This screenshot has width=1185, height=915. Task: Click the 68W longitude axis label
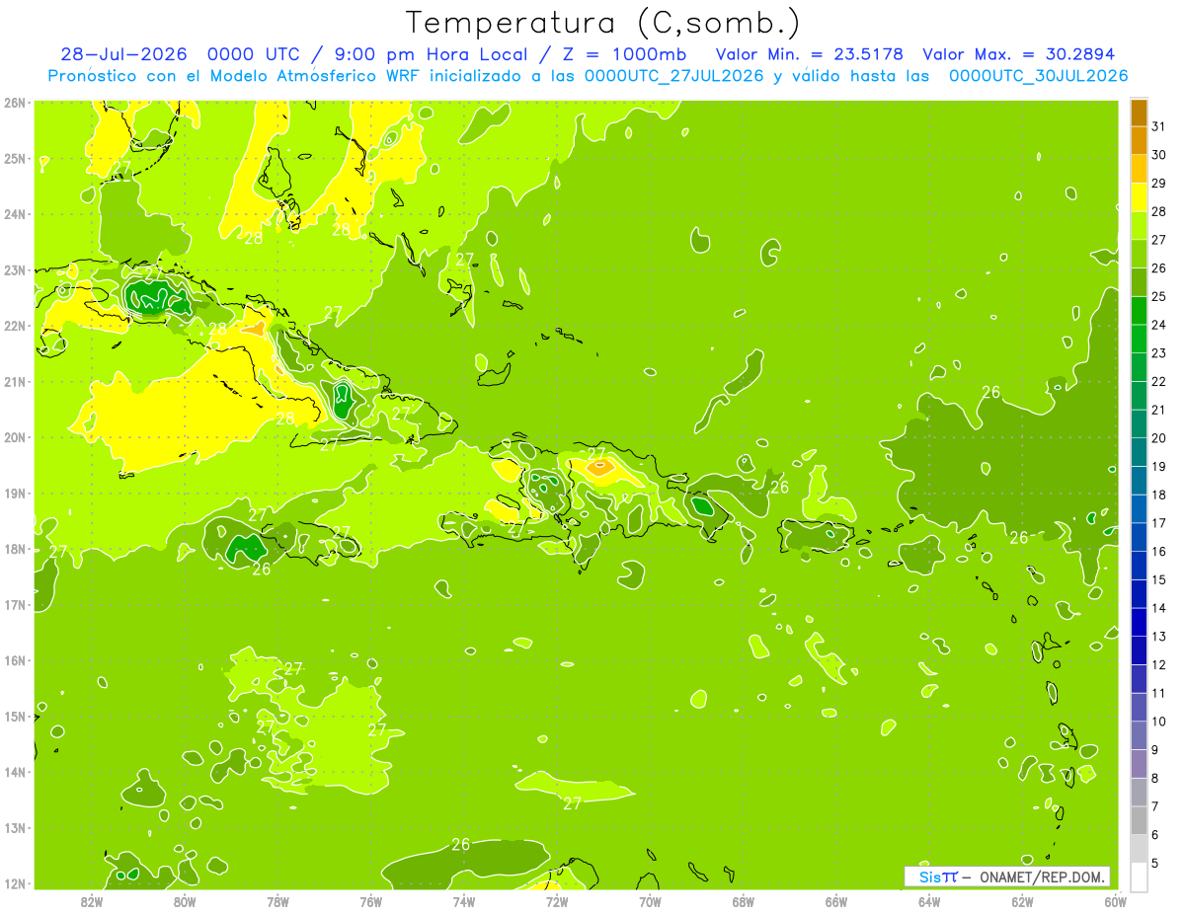(743, 901)
